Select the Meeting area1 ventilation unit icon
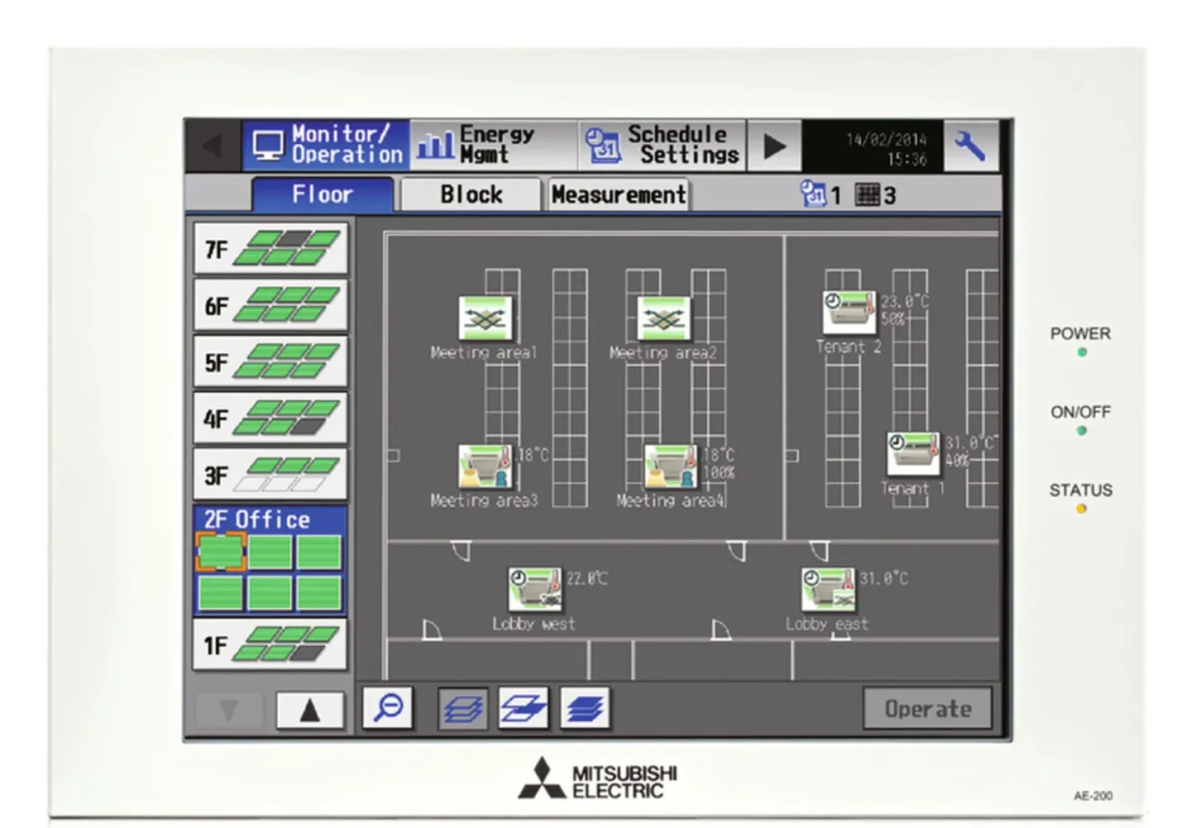 coord(485,318)
